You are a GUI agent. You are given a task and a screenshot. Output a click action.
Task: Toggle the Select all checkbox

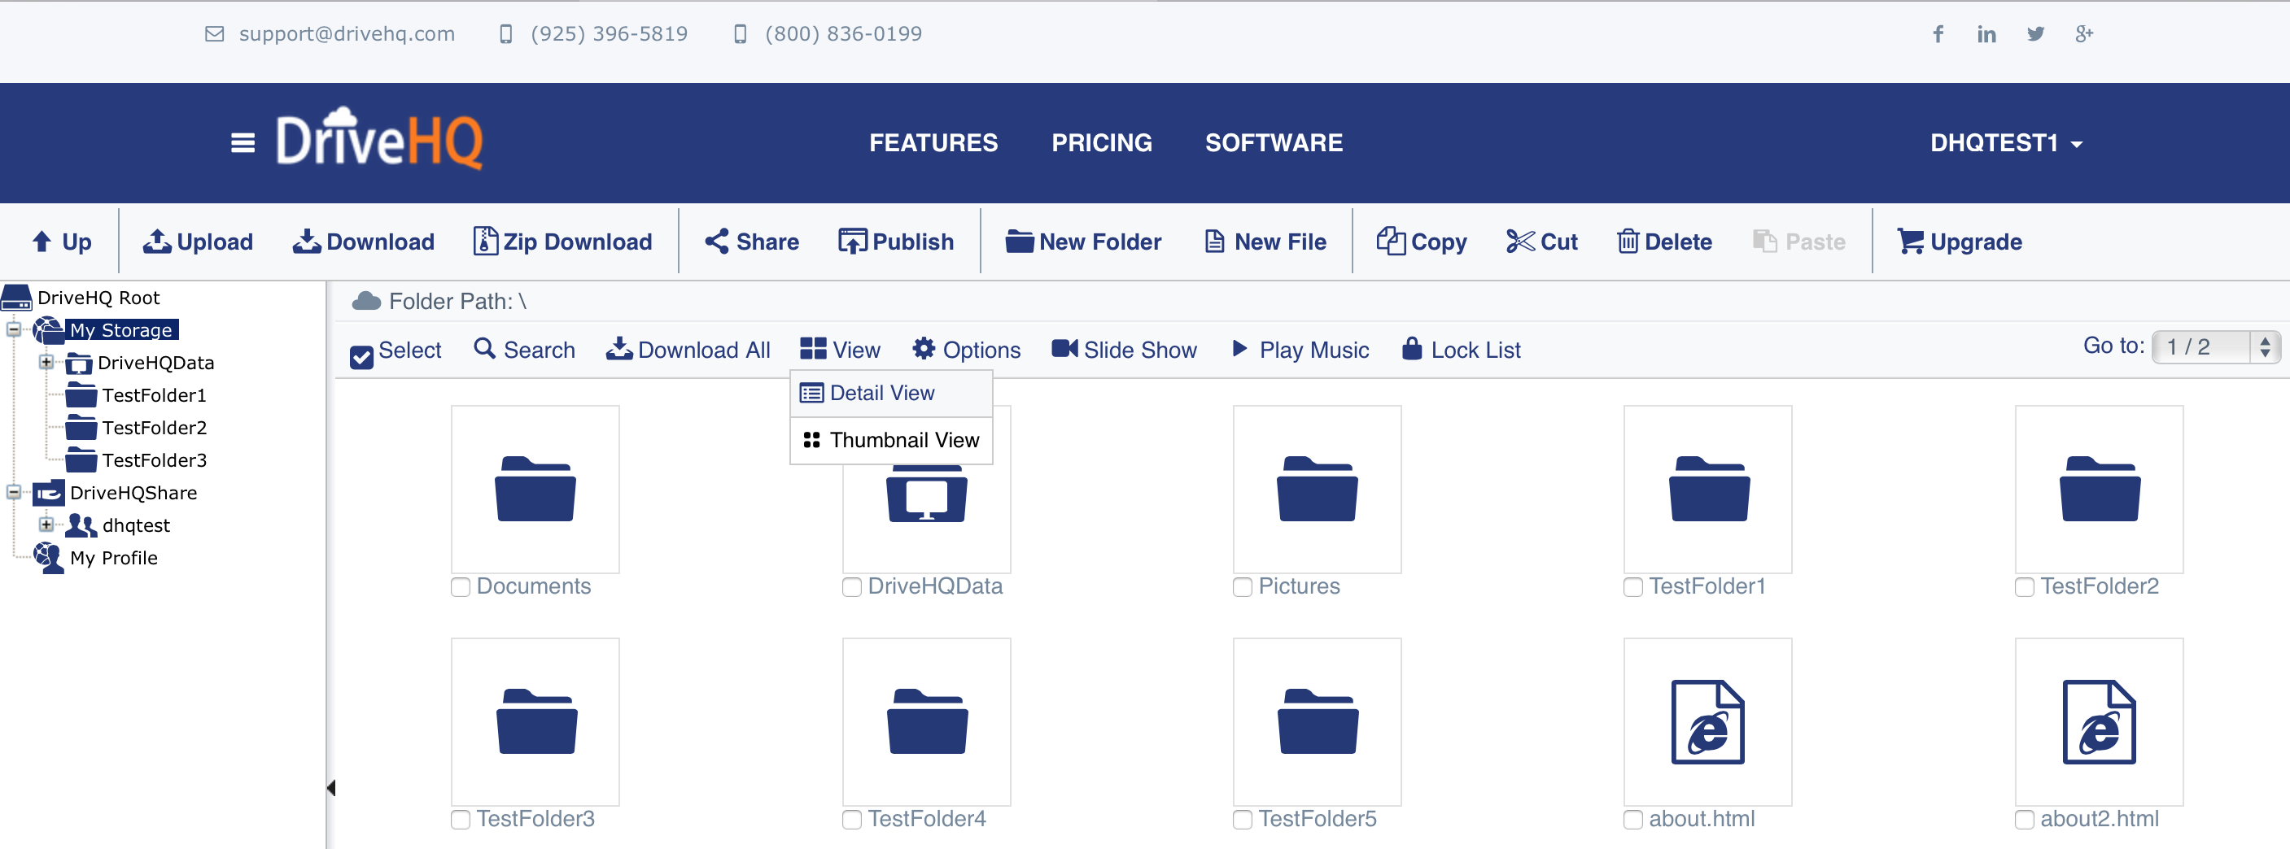(362, 356)
